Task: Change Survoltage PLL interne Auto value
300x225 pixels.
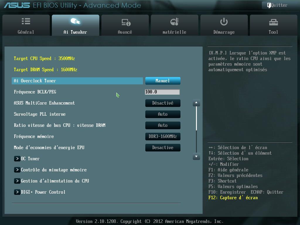Action: 163,114
